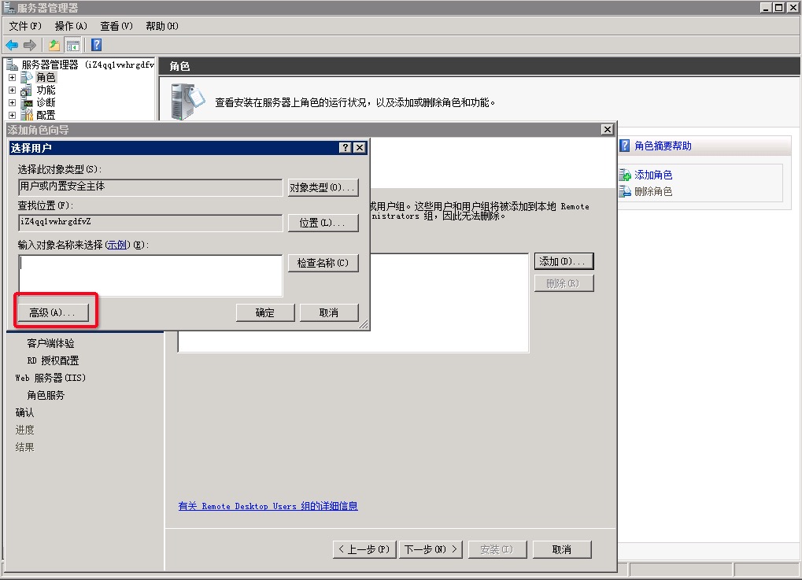Click the 添加(D)... button in wizard
The image size is (802, 580).
point(564,261)
